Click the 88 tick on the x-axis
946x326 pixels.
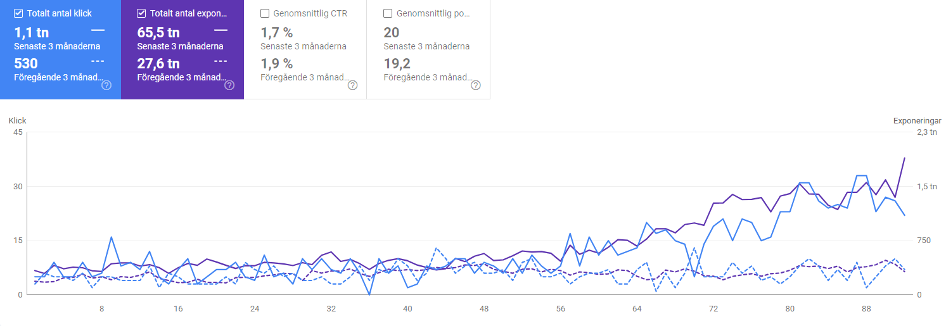(867, 309)
